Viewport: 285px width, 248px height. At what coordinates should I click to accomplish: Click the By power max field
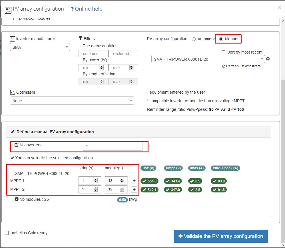point(123,68)
